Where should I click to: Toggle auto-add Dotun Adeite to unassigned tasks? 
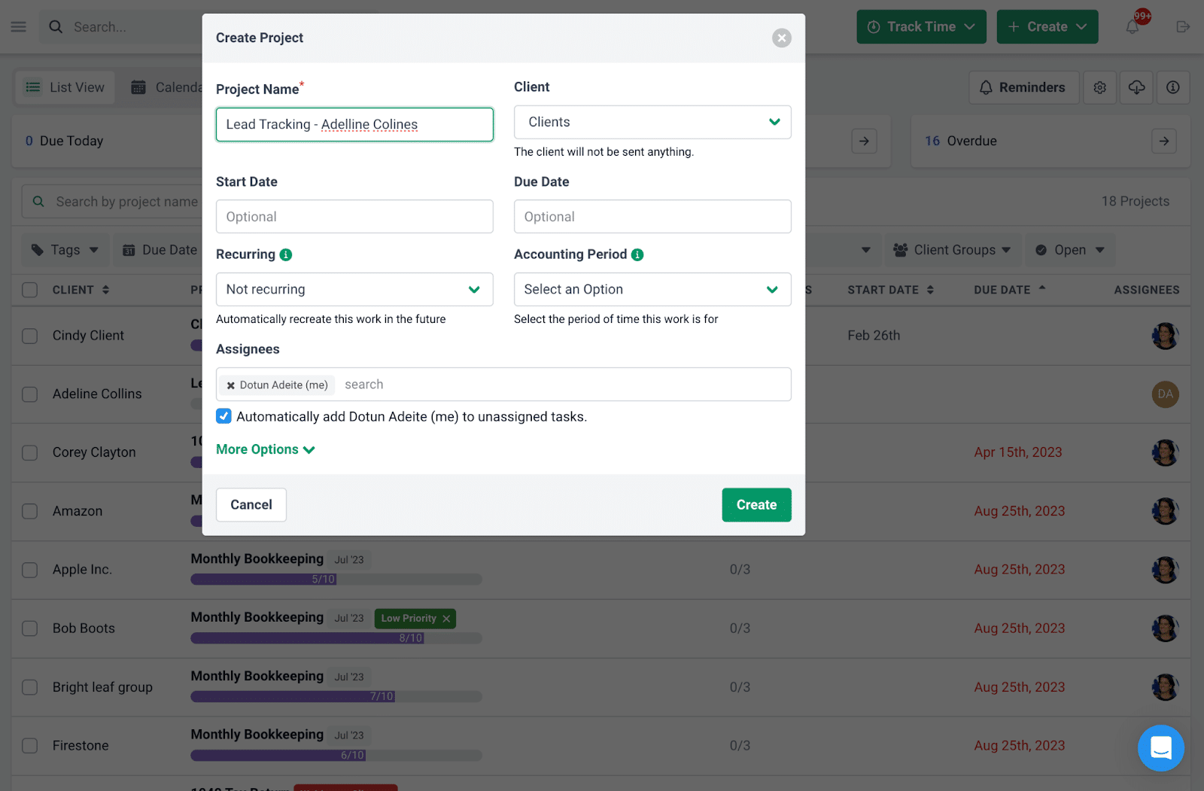(x=223, y=416)
